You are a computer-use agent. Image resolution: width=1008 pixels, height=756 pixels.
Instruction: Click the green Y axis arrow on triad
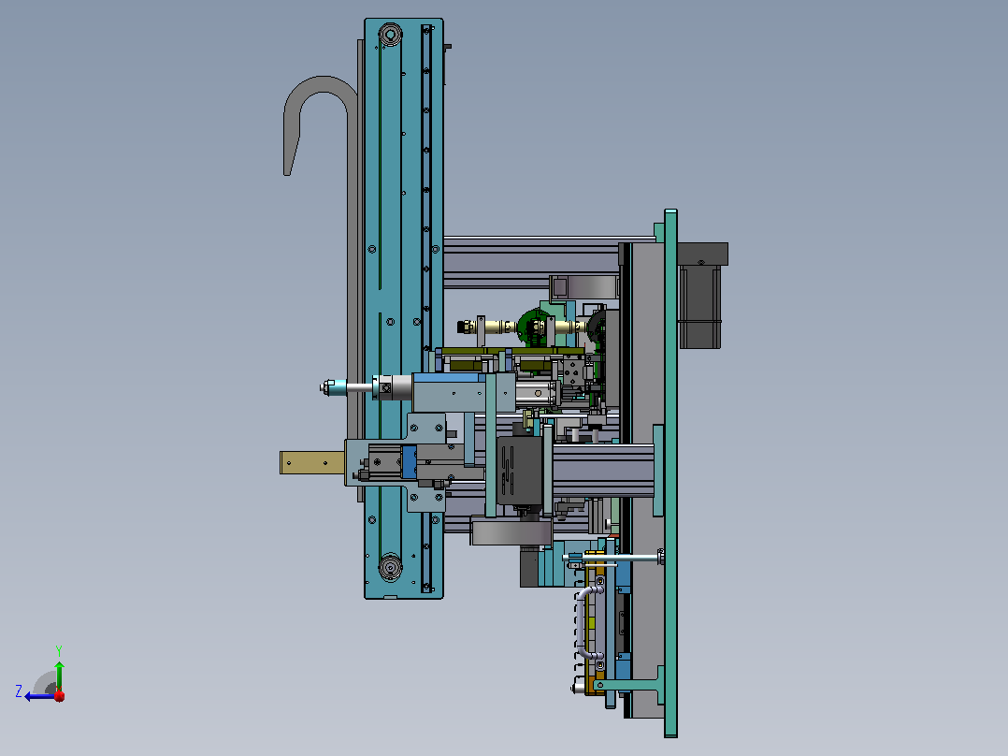[x=59, y=675]
